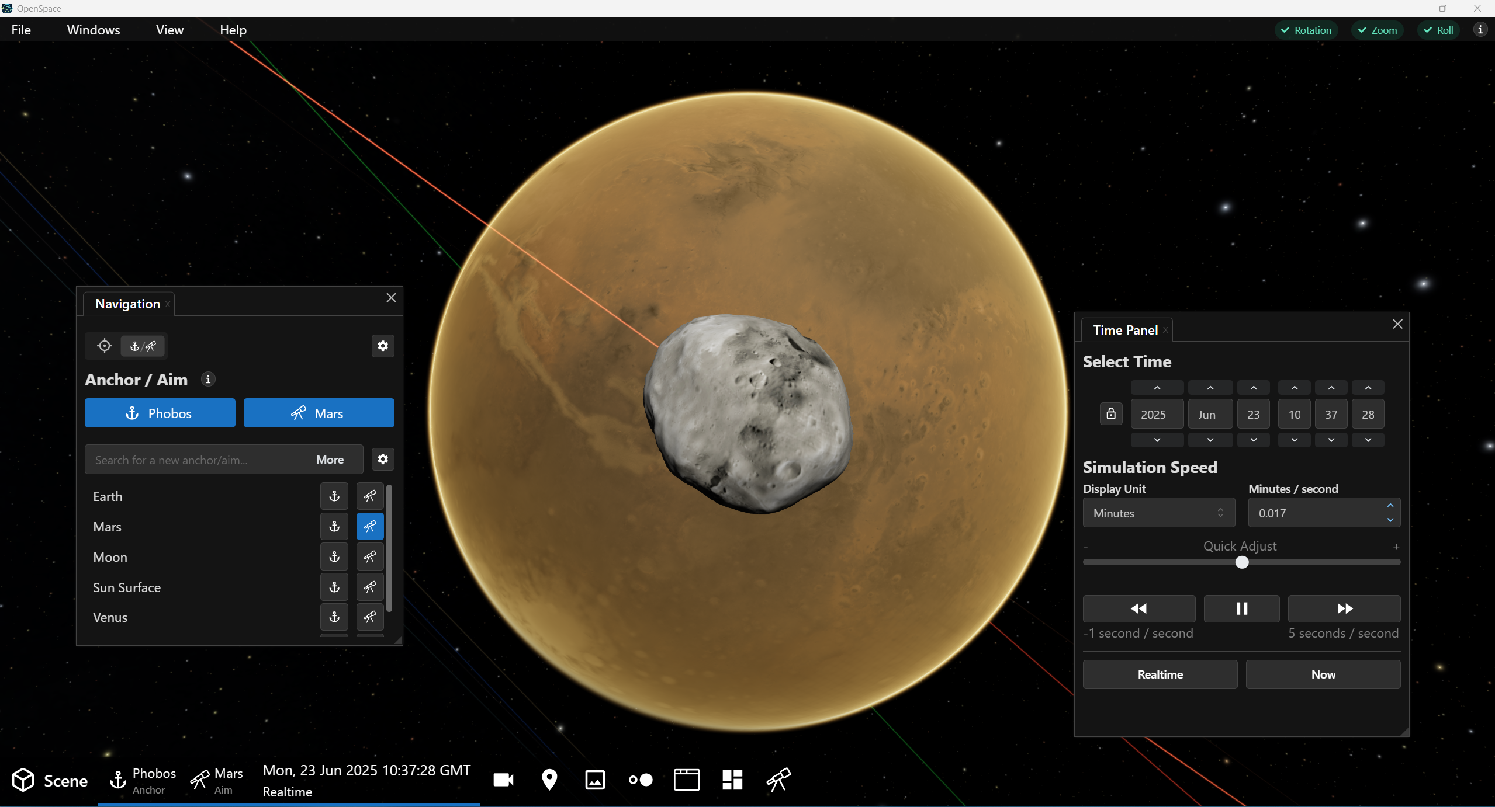Toggle Roll friction checkbox
1495x807 pixels.
(1438, 30)
